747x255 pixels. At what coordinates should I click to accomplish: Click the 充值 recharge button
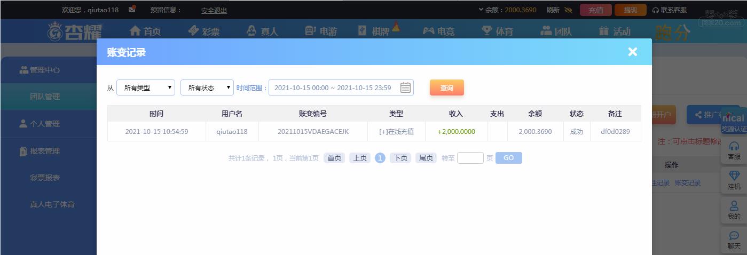[x=596, y=10]
